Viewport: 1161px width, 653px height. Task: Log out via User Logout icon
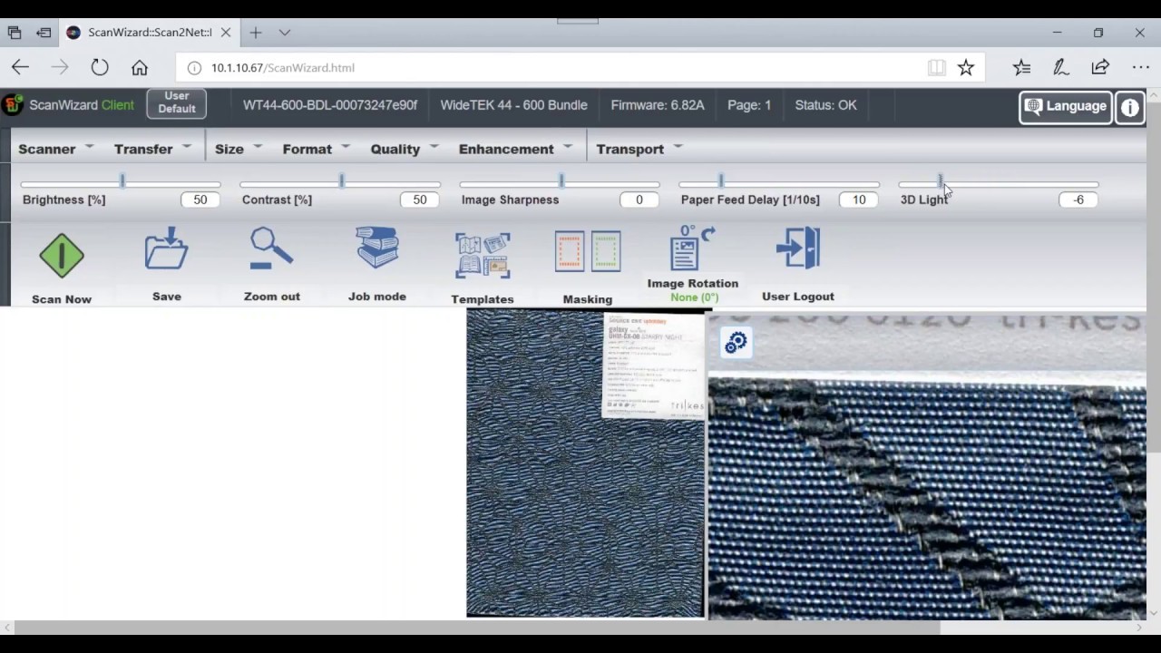point(797,255)
